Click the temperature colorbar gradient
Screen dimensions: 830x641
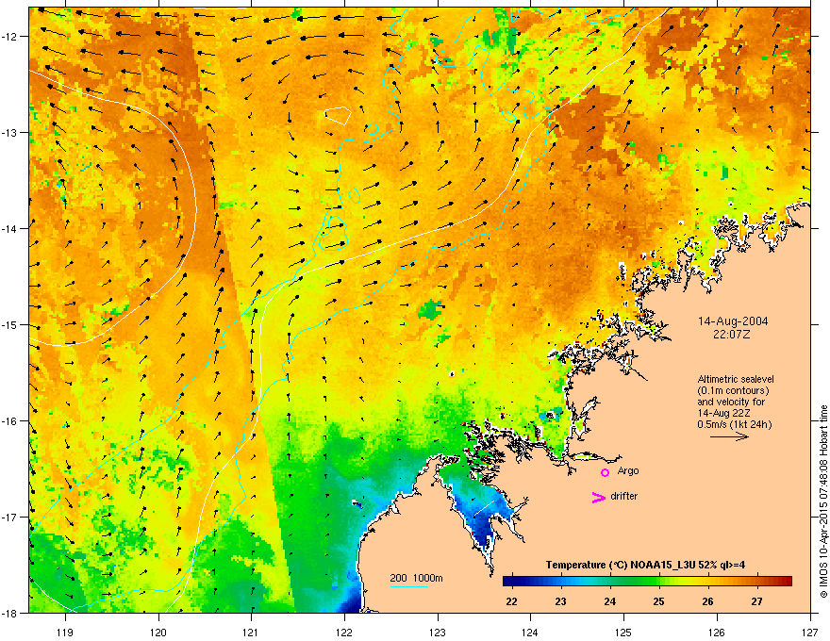(647, 582)
